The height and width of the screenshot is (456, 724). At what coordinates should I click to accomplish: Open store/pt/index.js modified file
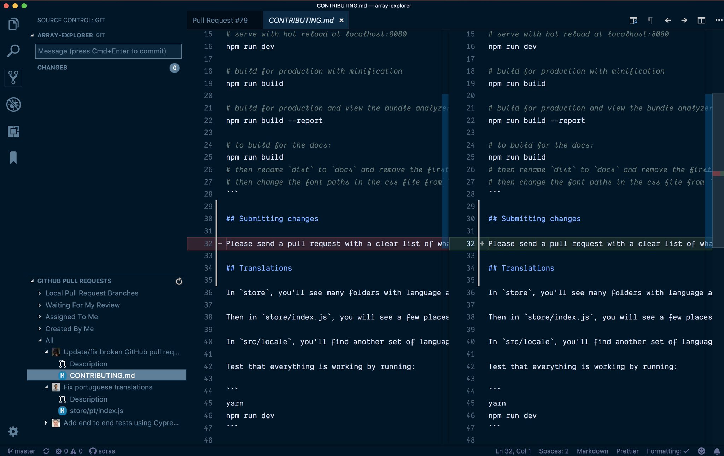click(x=97, y=411)
